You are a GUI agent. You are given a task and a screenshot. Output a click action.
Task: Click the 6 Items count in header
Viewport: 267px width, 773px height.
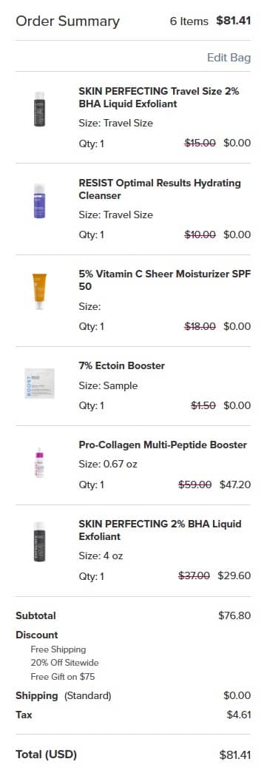(x=189, y=21)
